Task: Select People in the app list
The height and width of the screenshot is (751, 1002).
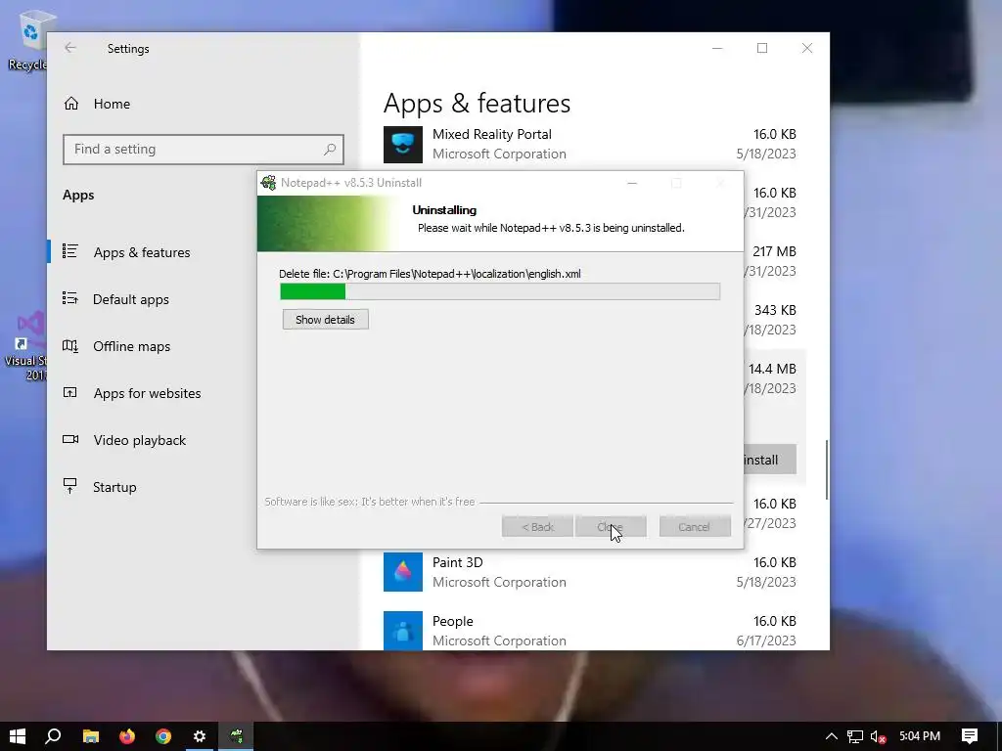Action: click(x=590, y=631)
